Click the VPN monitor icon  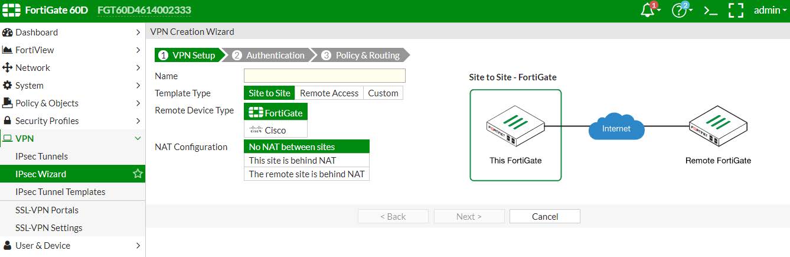(x=8, y=138)
